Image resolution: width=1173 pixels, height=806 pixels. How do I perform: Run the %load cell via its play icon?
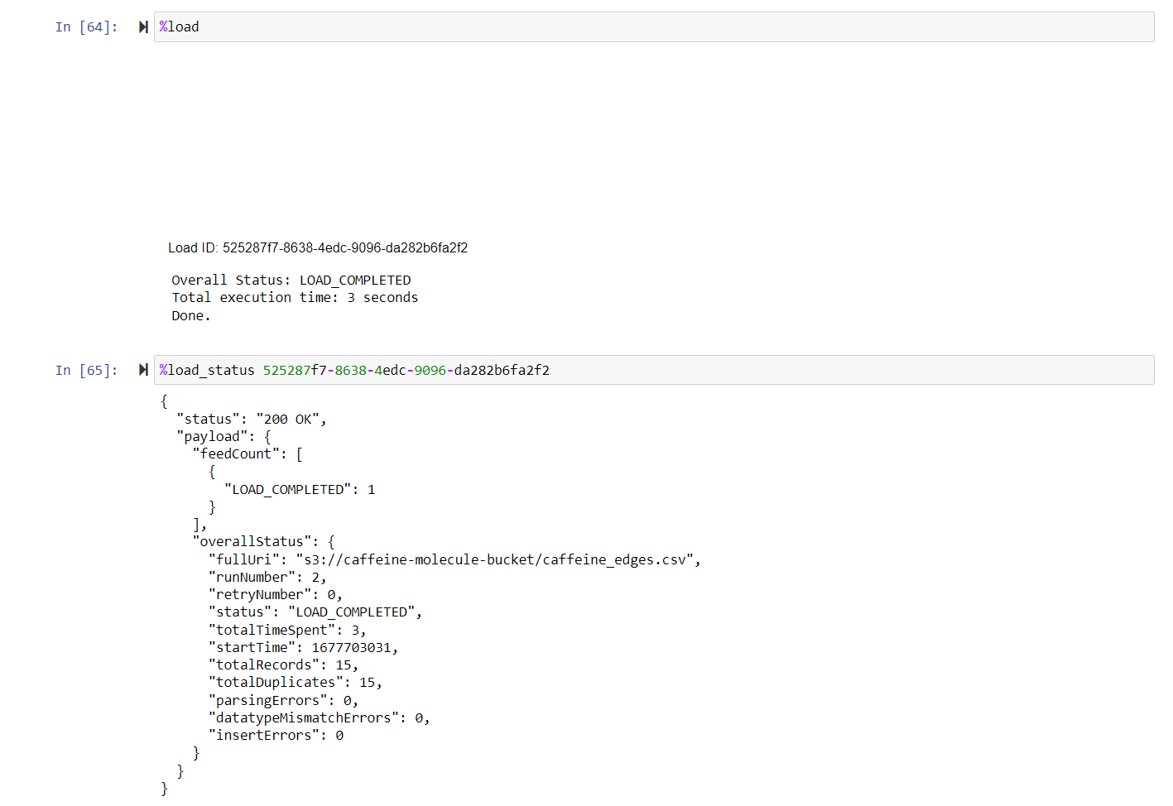(x=142, y=26)
